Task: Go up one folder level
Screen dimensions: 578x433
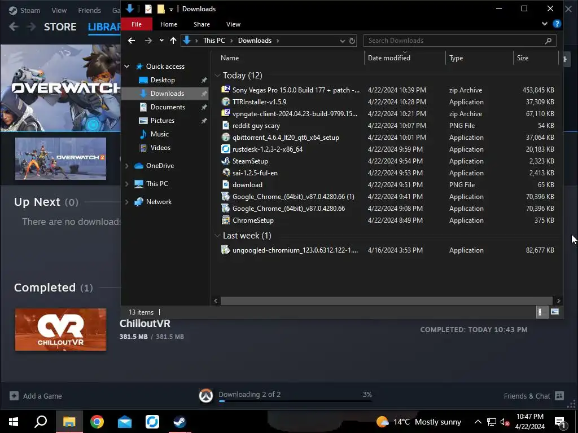Action: [x=173, y=41]
